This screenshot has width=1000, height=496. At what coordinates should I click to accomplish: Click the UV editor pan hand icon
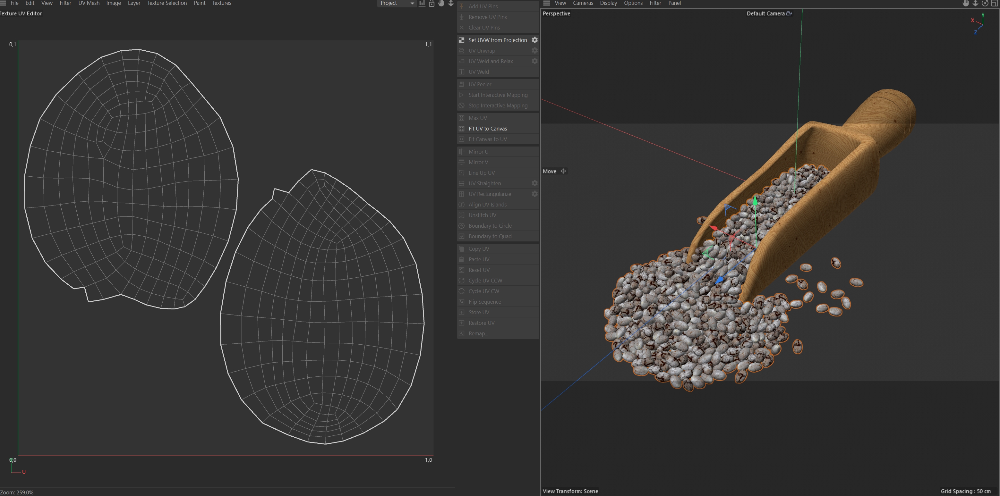pyautogui.click(x=441, y=3)
